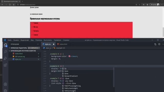Add page to browser favorites star
164x92 pixels.
[x=139, y=5]
